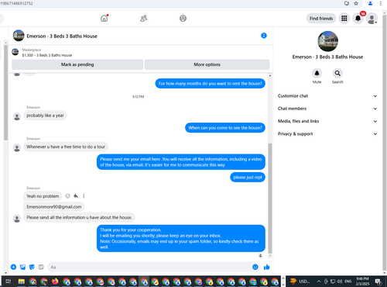The image size is (387, 287).
Task: React to 'Yeah no problem' with emoji icon
Action: pyautogui.click(x=67, y=196)
